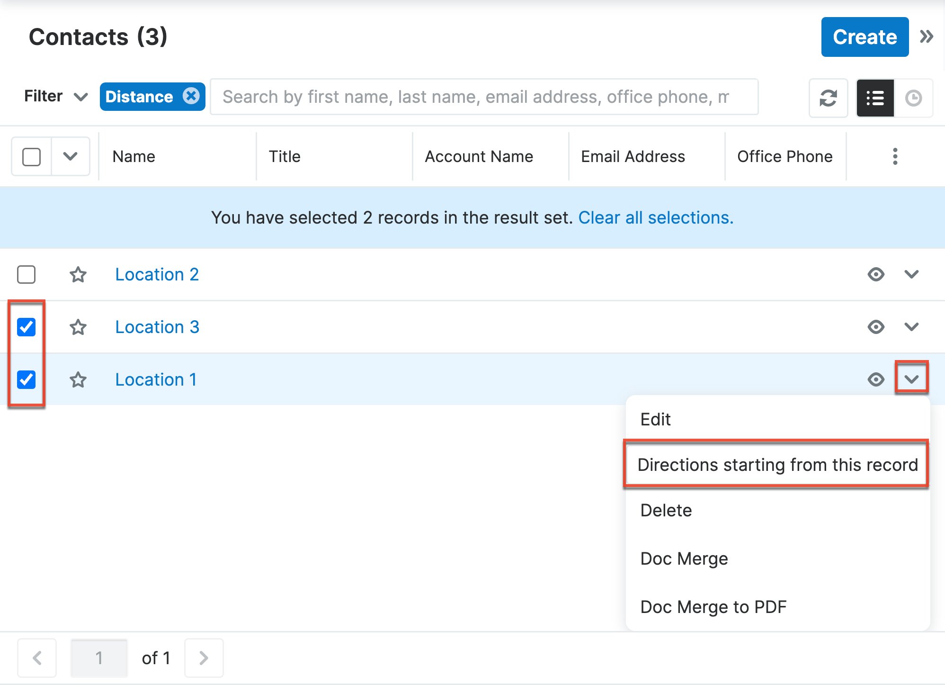The width and height of the screenshot is (945, 685).
Task: Click the Create button
Action: [865, 37]
